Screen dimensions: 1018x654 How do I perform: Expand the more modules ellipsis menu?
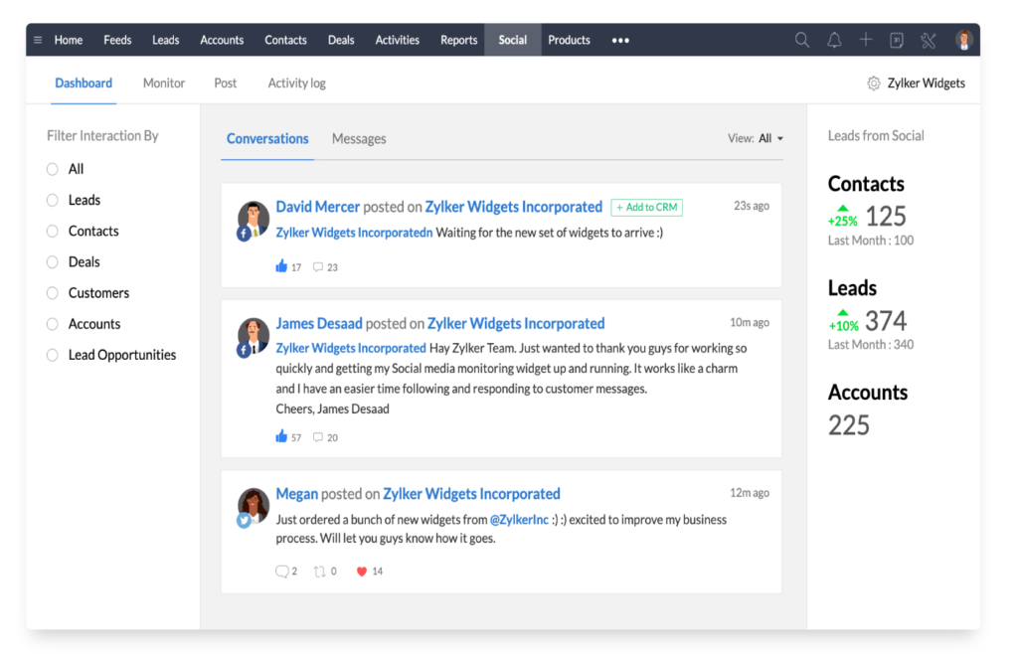(620, 40)
